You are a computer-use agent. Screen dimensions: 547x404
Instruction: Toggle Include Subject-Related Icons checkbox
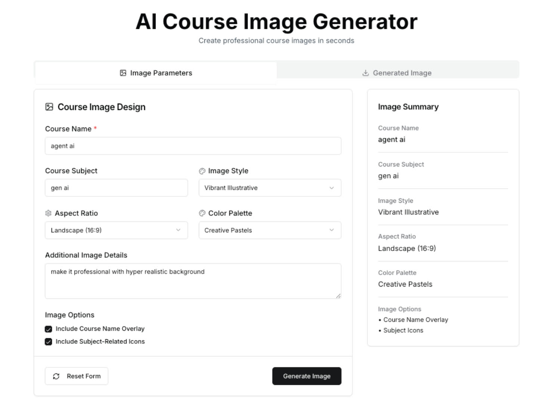pos(49,342)
